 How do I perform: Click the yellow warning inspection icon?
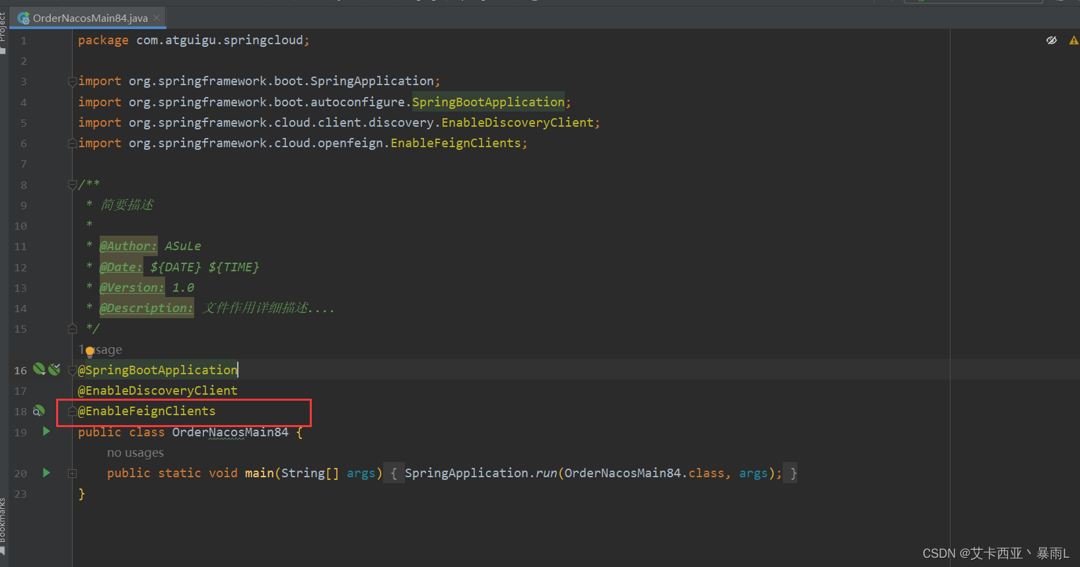[1073, 40]
